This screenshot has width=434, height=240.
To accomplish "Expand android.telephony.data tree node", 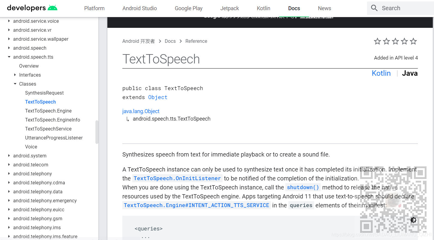I will point(9,192).
